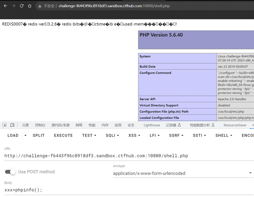Click the browser forward arrow
Image resolution: width=254 pixels, height=197 pixels.
(x=13, y=6)
